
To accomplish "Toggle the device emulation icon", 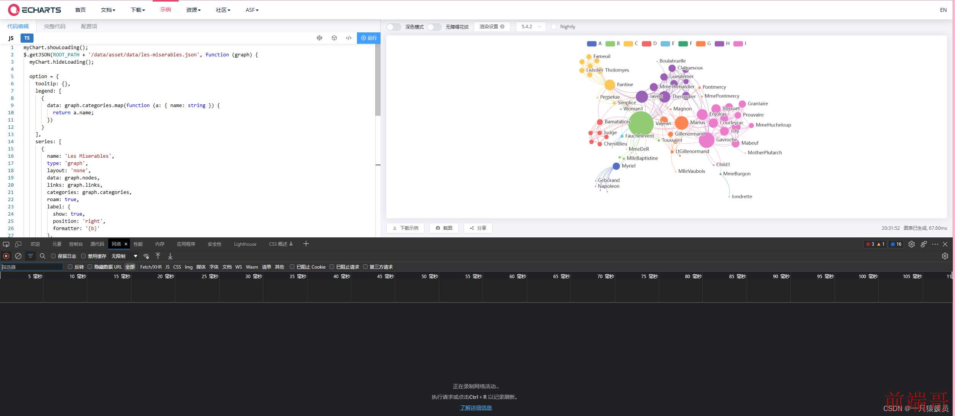I will (x=18, y=244).
